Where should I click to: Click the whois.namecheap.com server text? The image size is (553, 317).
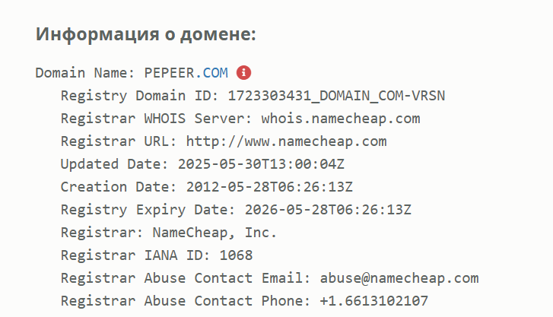(340, 119)
